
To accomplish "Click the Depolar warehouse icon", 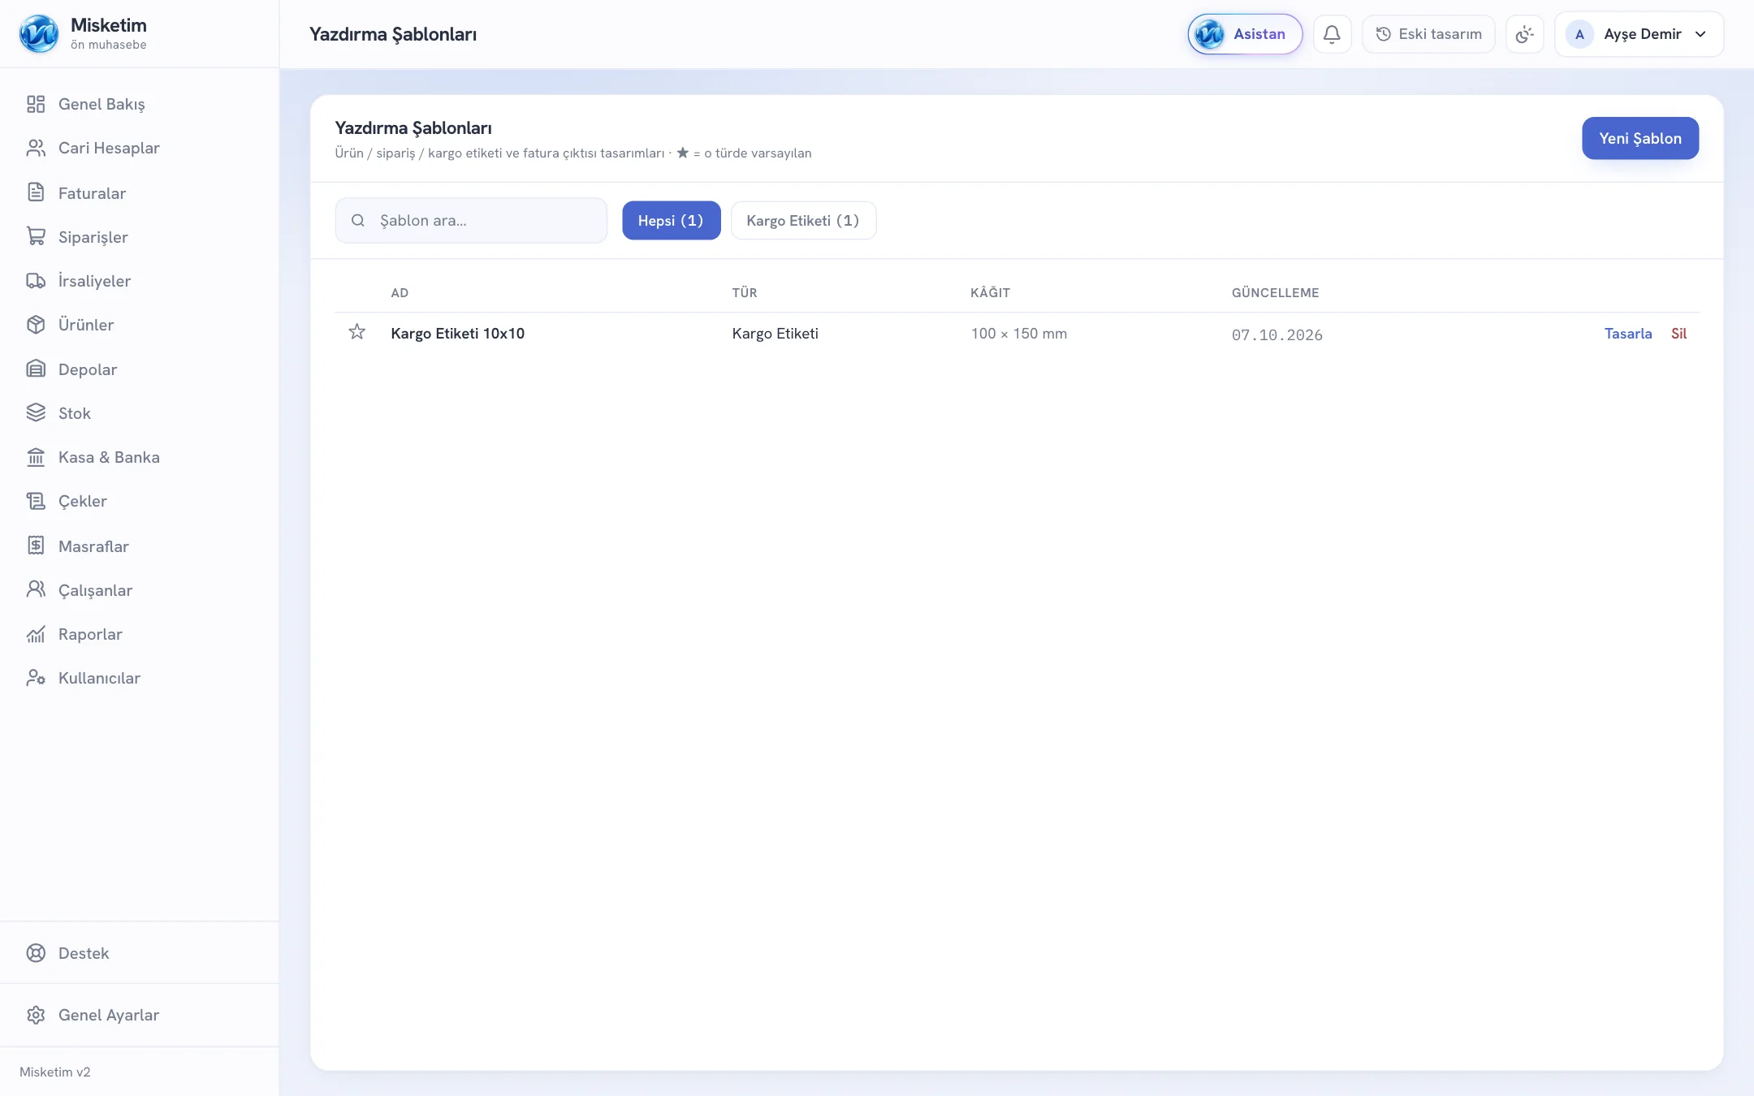I will click(x=36, y=369).
